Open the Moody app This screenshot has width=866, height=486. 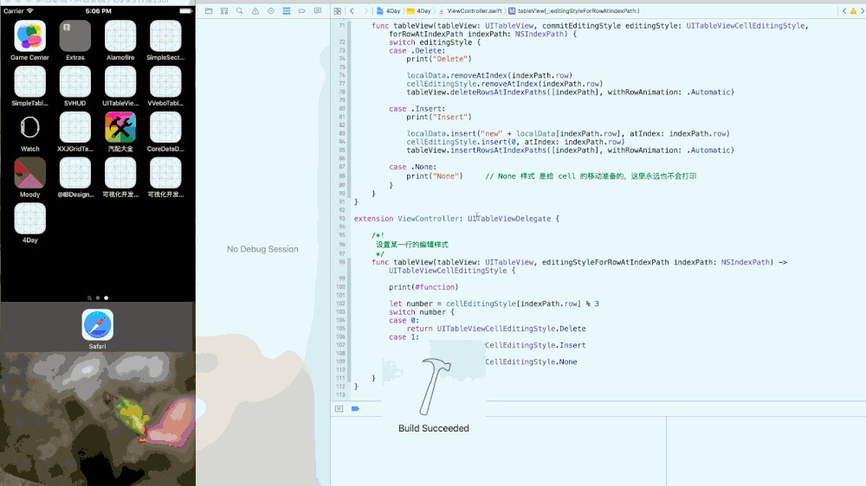coord(29,177)
